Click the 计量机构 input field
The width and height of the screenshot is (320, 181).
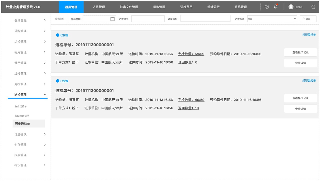(x=205, y=19)
